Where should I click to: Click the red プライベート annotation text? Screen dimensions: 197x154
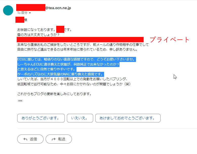tap(169, 39)
